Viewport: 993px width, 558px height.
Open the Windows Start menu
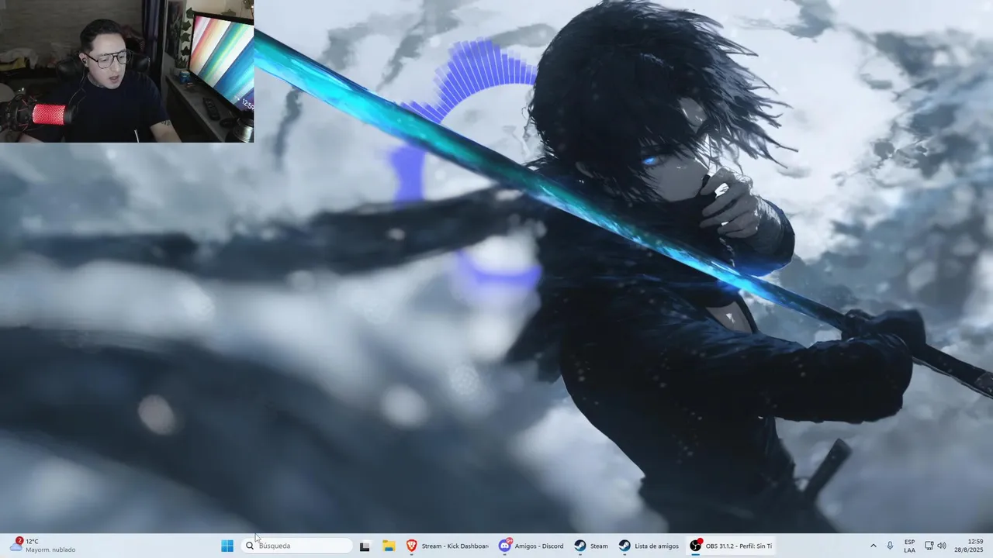point(227,546)
